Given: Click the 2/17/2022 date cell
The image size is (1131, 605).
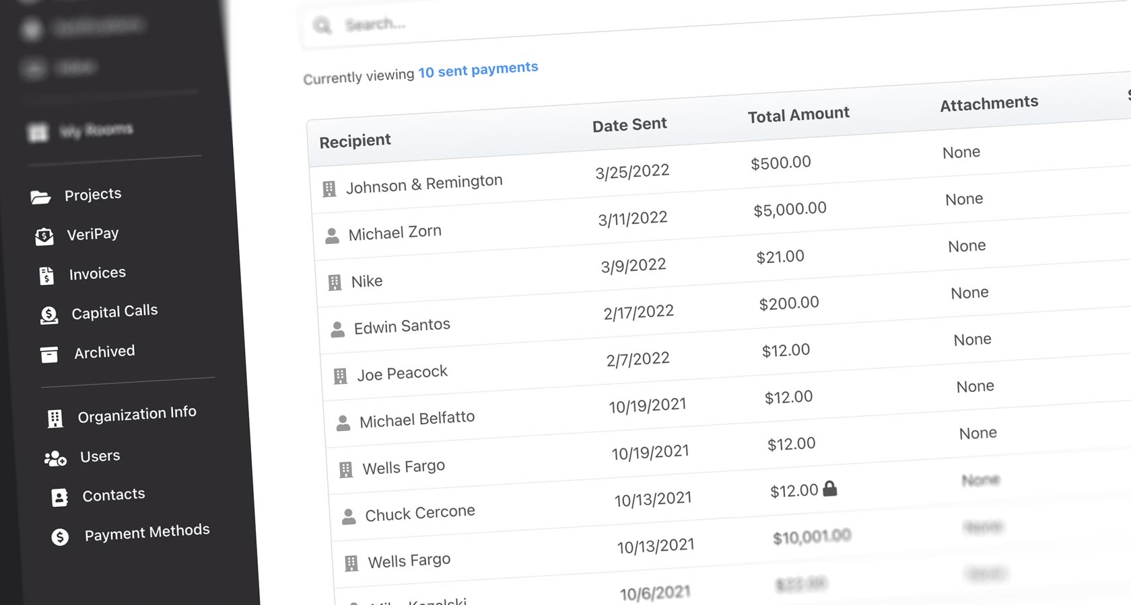Looking at the screenshot, I should tap(639, 312).
